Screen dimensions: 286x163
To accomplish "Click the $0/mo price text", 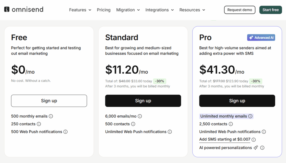I will (23, 70).
